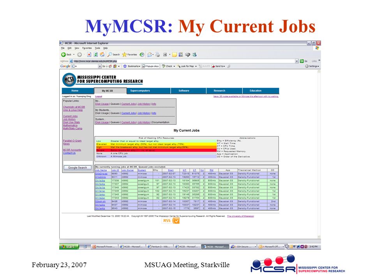Click the Google Search button
This screenshot has width=374, height=280.
click(78, 168)
